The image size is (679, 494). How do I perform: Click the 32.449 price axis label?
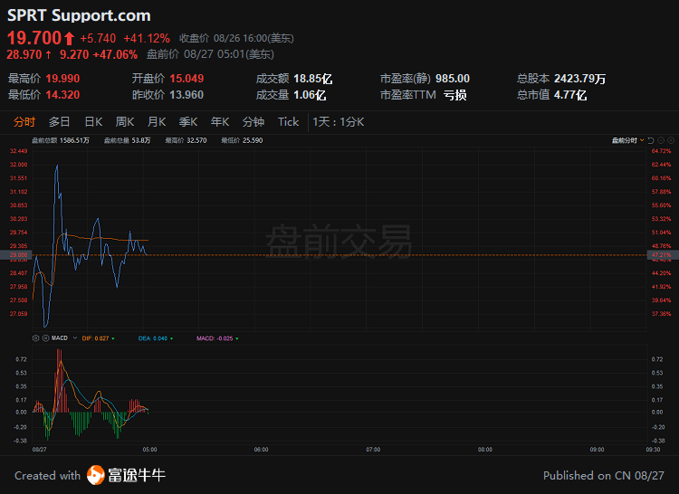[19, 151]
